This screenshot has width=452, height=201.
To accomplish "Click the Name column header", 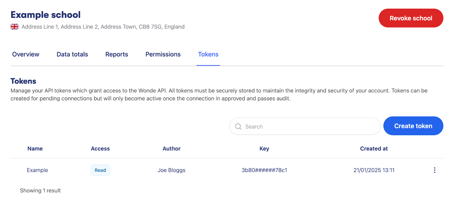I will tap(35, 148).
